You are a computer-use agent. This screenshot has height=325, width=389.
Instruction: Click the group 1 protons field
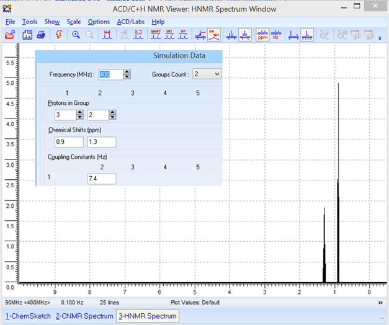coord(65,115)
